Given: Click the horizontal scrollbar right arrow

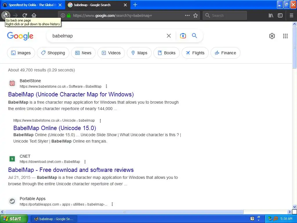Looking at the screenshot, I should pyautogui.click(x=289, y=212).
